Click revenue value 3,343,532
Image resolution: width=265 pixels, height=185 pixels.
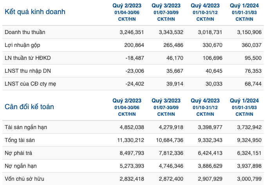pos(171,32)
